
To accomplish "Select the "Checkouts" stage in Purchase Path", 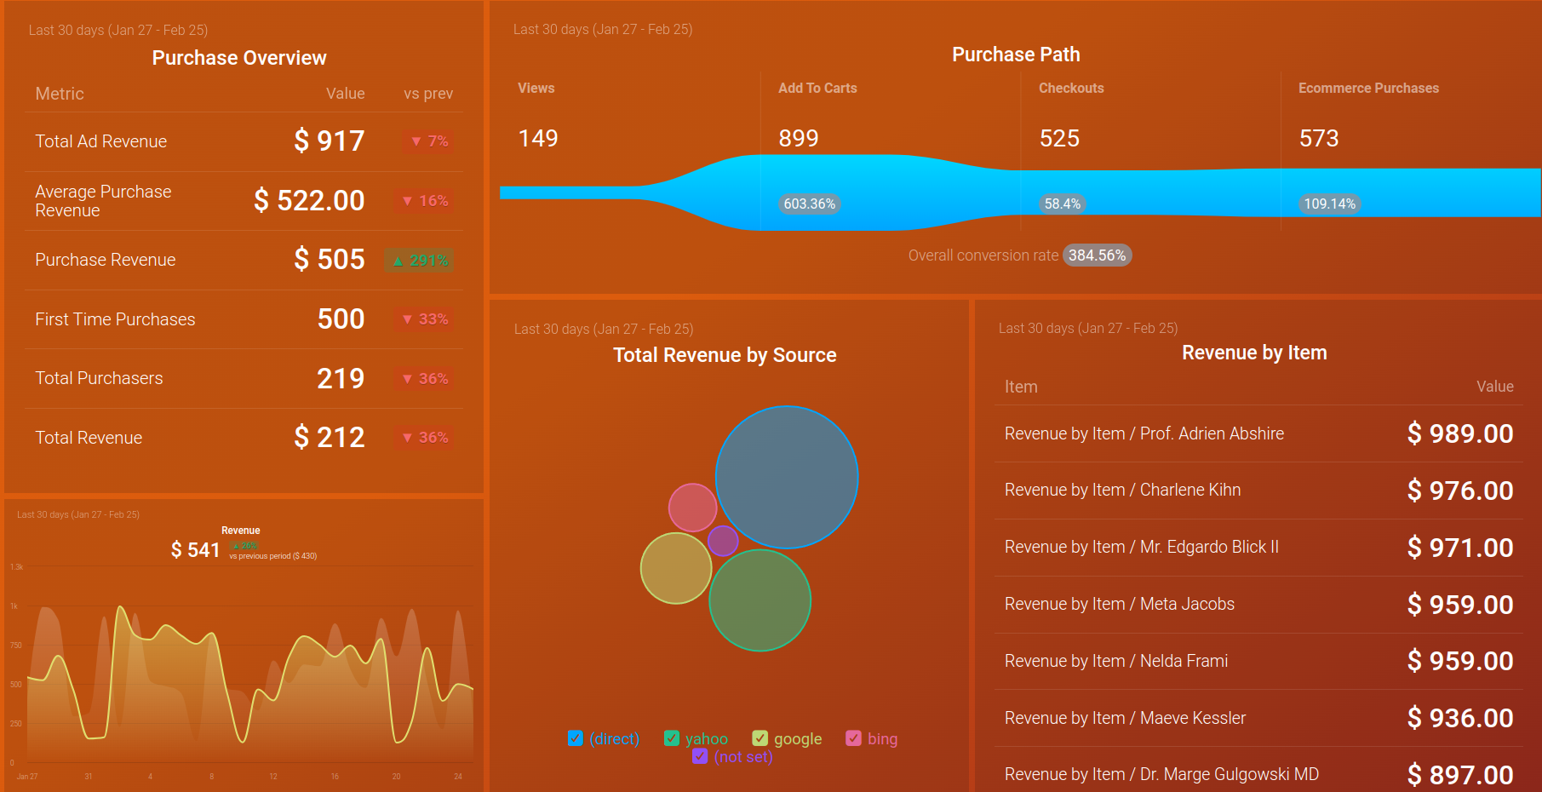I will pos(1071,88).
